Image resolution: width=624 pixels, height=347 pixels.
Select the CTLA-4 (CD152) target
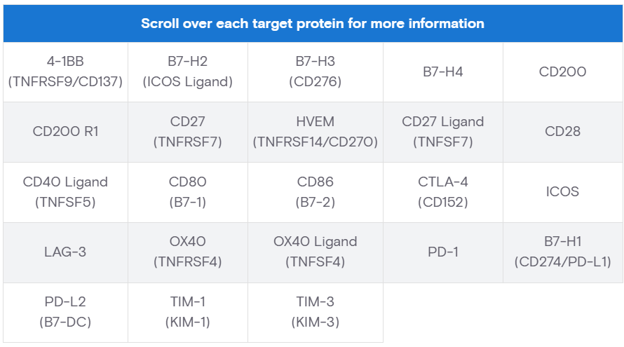click(442, 192)
